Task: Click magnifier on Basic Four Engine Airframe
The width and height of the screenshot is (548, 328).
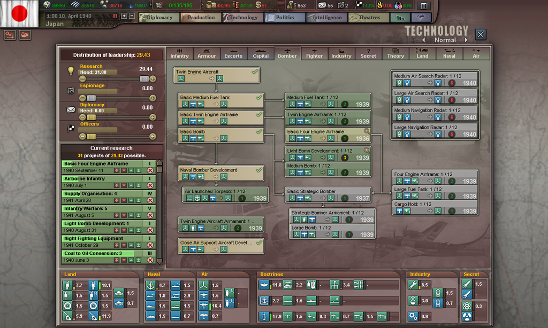Action: click(x=367, y=131)
